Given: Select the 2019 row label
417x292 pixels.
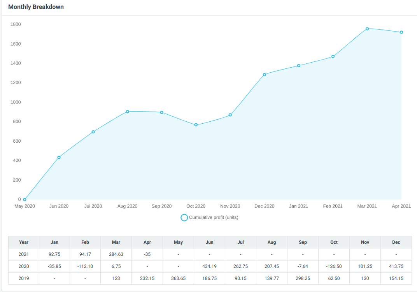Looking at the screenshot, I should (23, 278).
